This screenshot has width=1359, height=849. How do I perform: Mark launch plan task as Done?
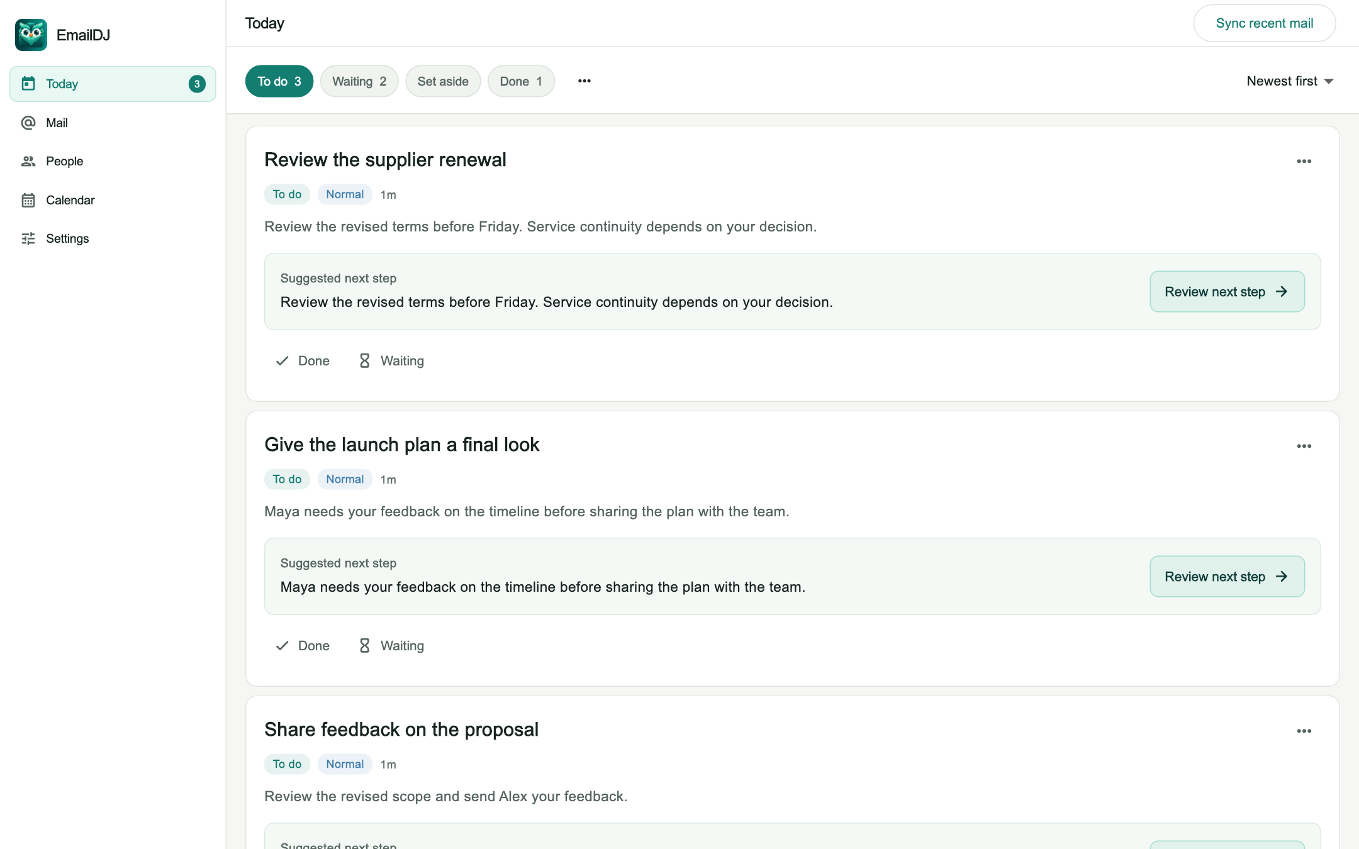tap(303, 646)
